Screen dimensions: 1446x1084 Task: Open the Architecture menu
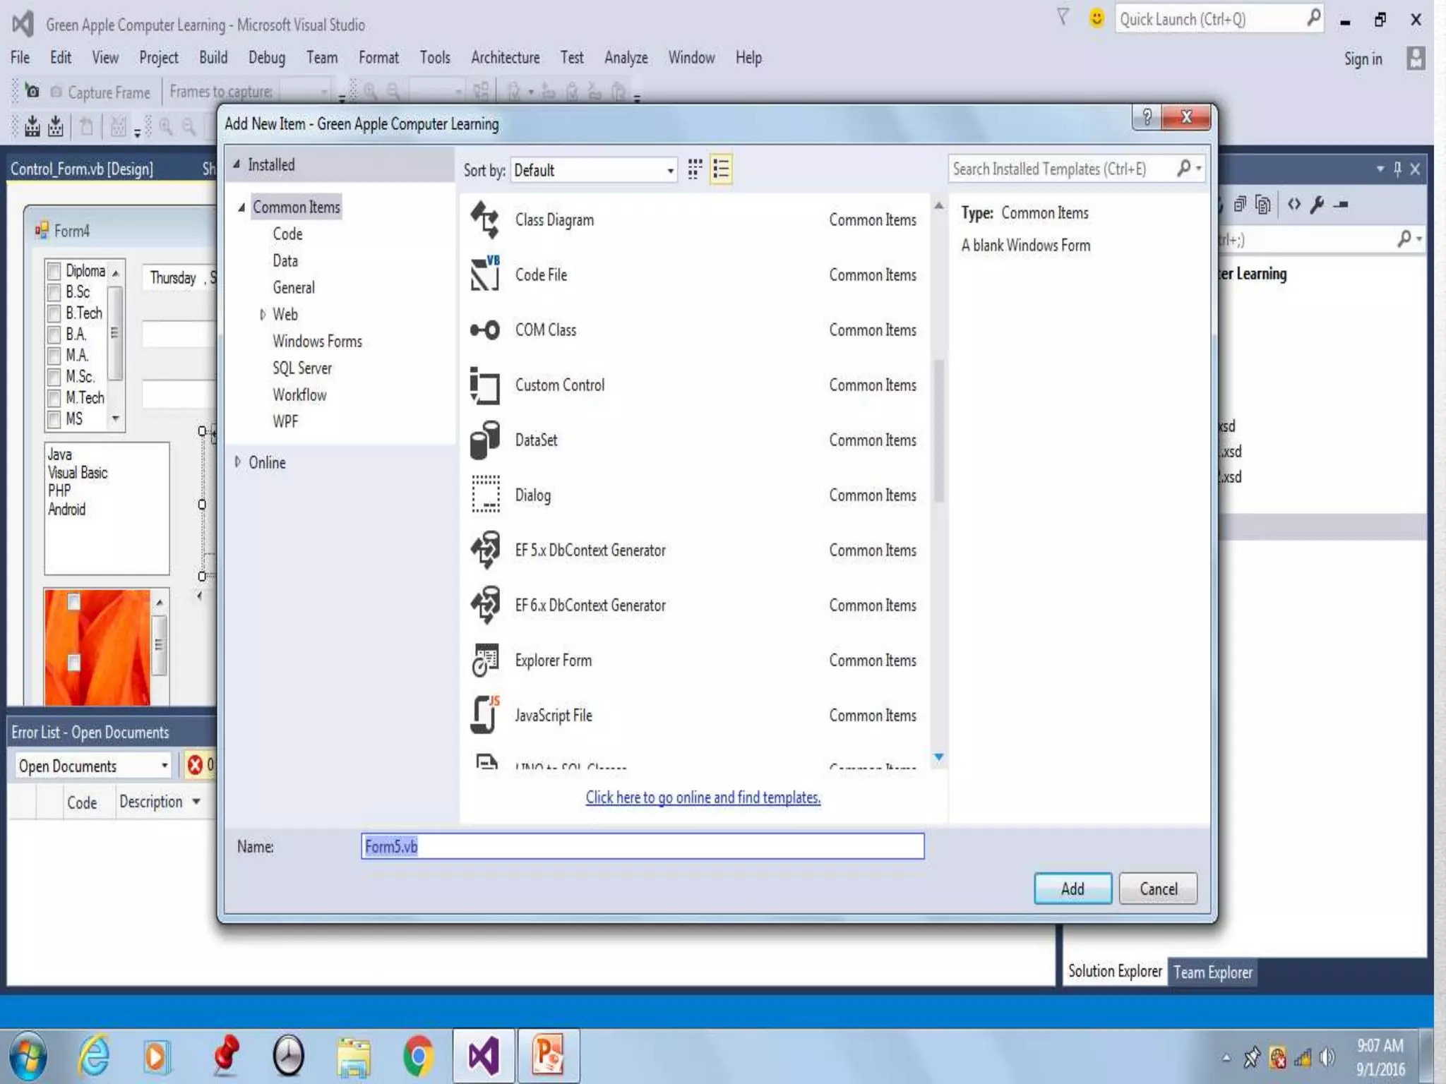505,58
